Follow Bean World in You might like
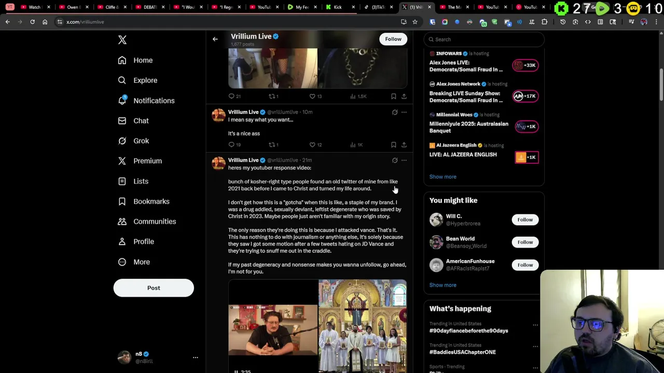This screenshot has height=373, width=664. pos(525,242)
